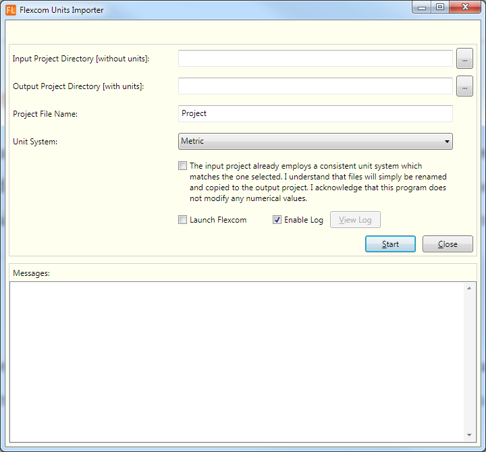Click the Project File Name field
This screenshot has height=452, width=486.
pos(315,114)
